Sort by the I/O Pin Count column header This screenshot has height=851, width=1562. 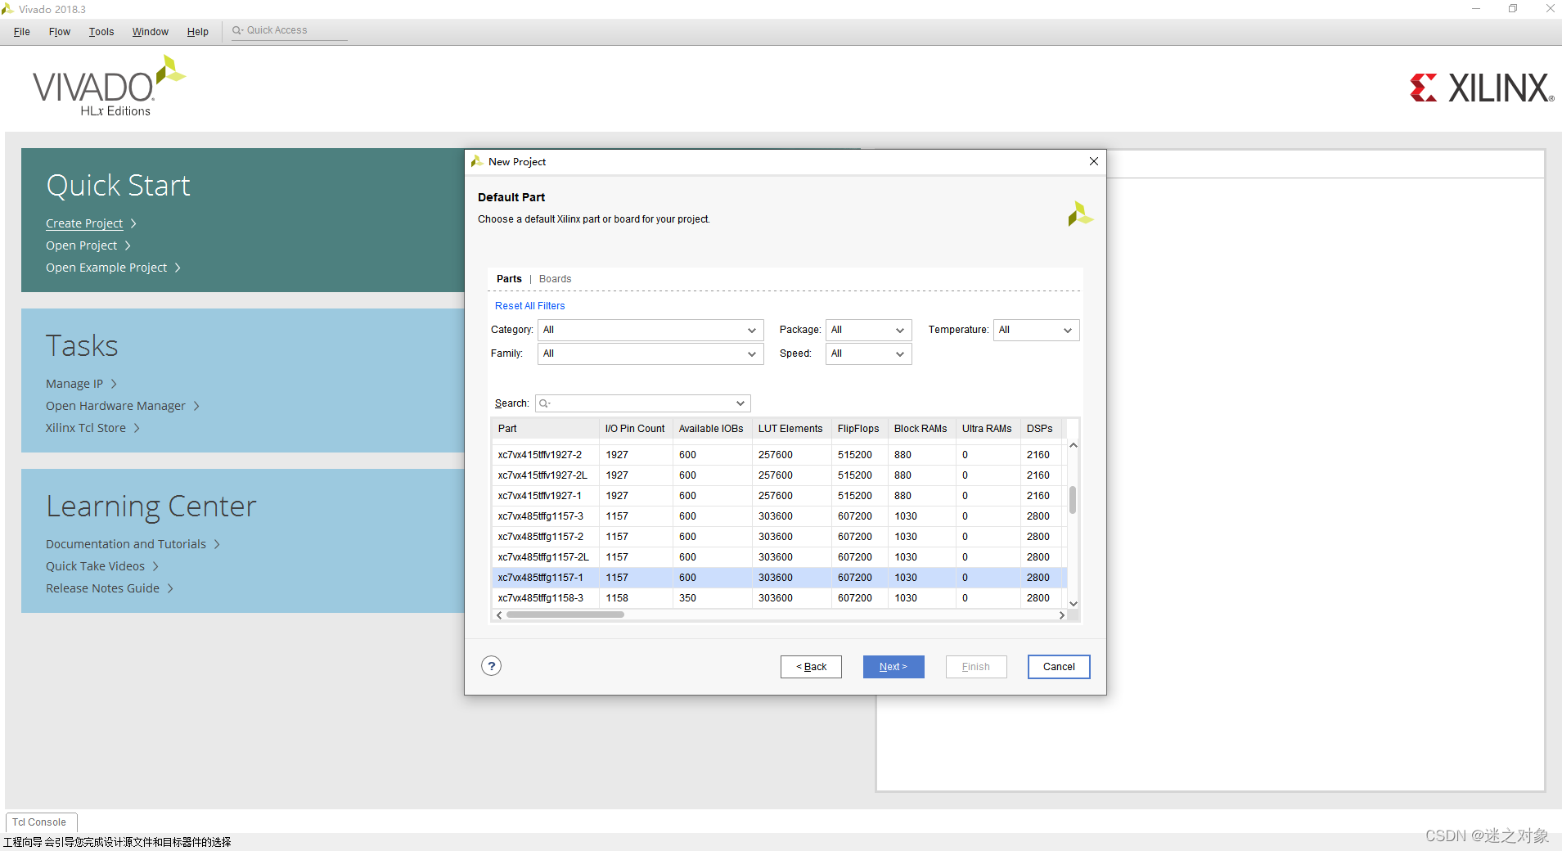tap(635, 429)
